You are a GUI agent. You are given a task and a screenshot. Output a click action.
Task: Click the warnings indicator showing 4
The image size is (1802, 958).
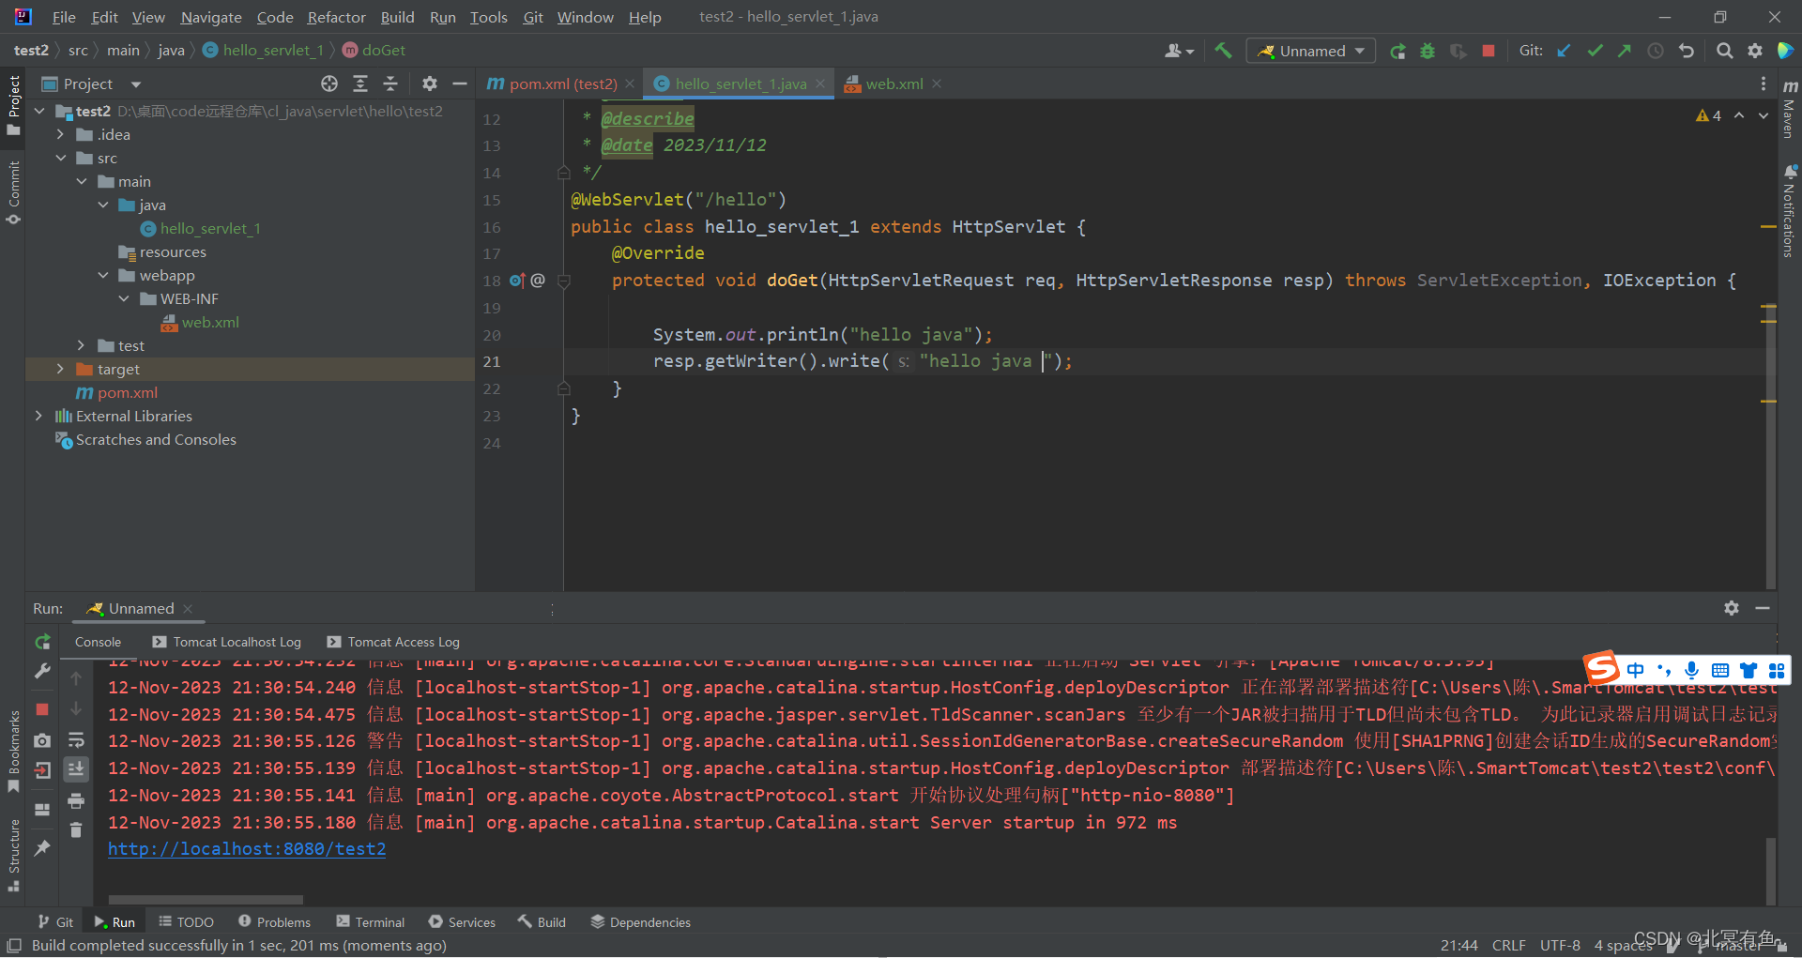coord(1708,115)
